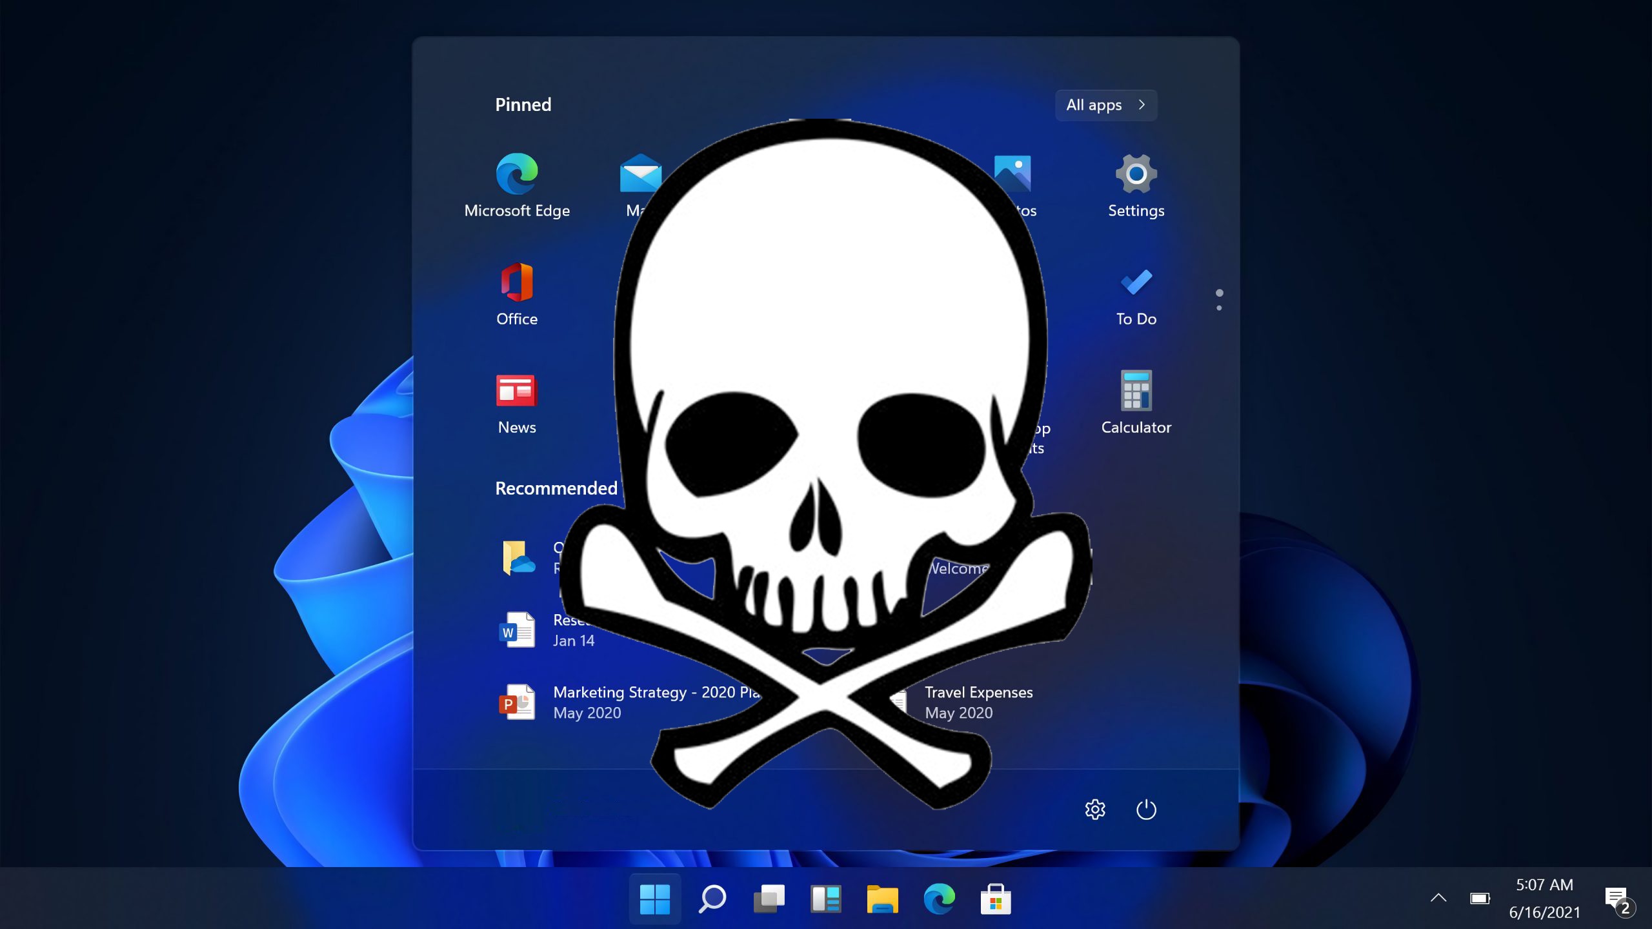Expand the hidden system tray icons
1652x929 pixels.
click(x=1439, y=897)
